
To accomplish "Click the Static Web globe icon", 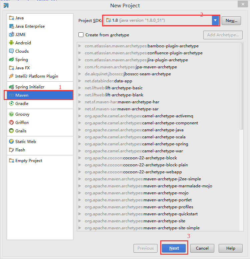I will click(x=11, y=142).
